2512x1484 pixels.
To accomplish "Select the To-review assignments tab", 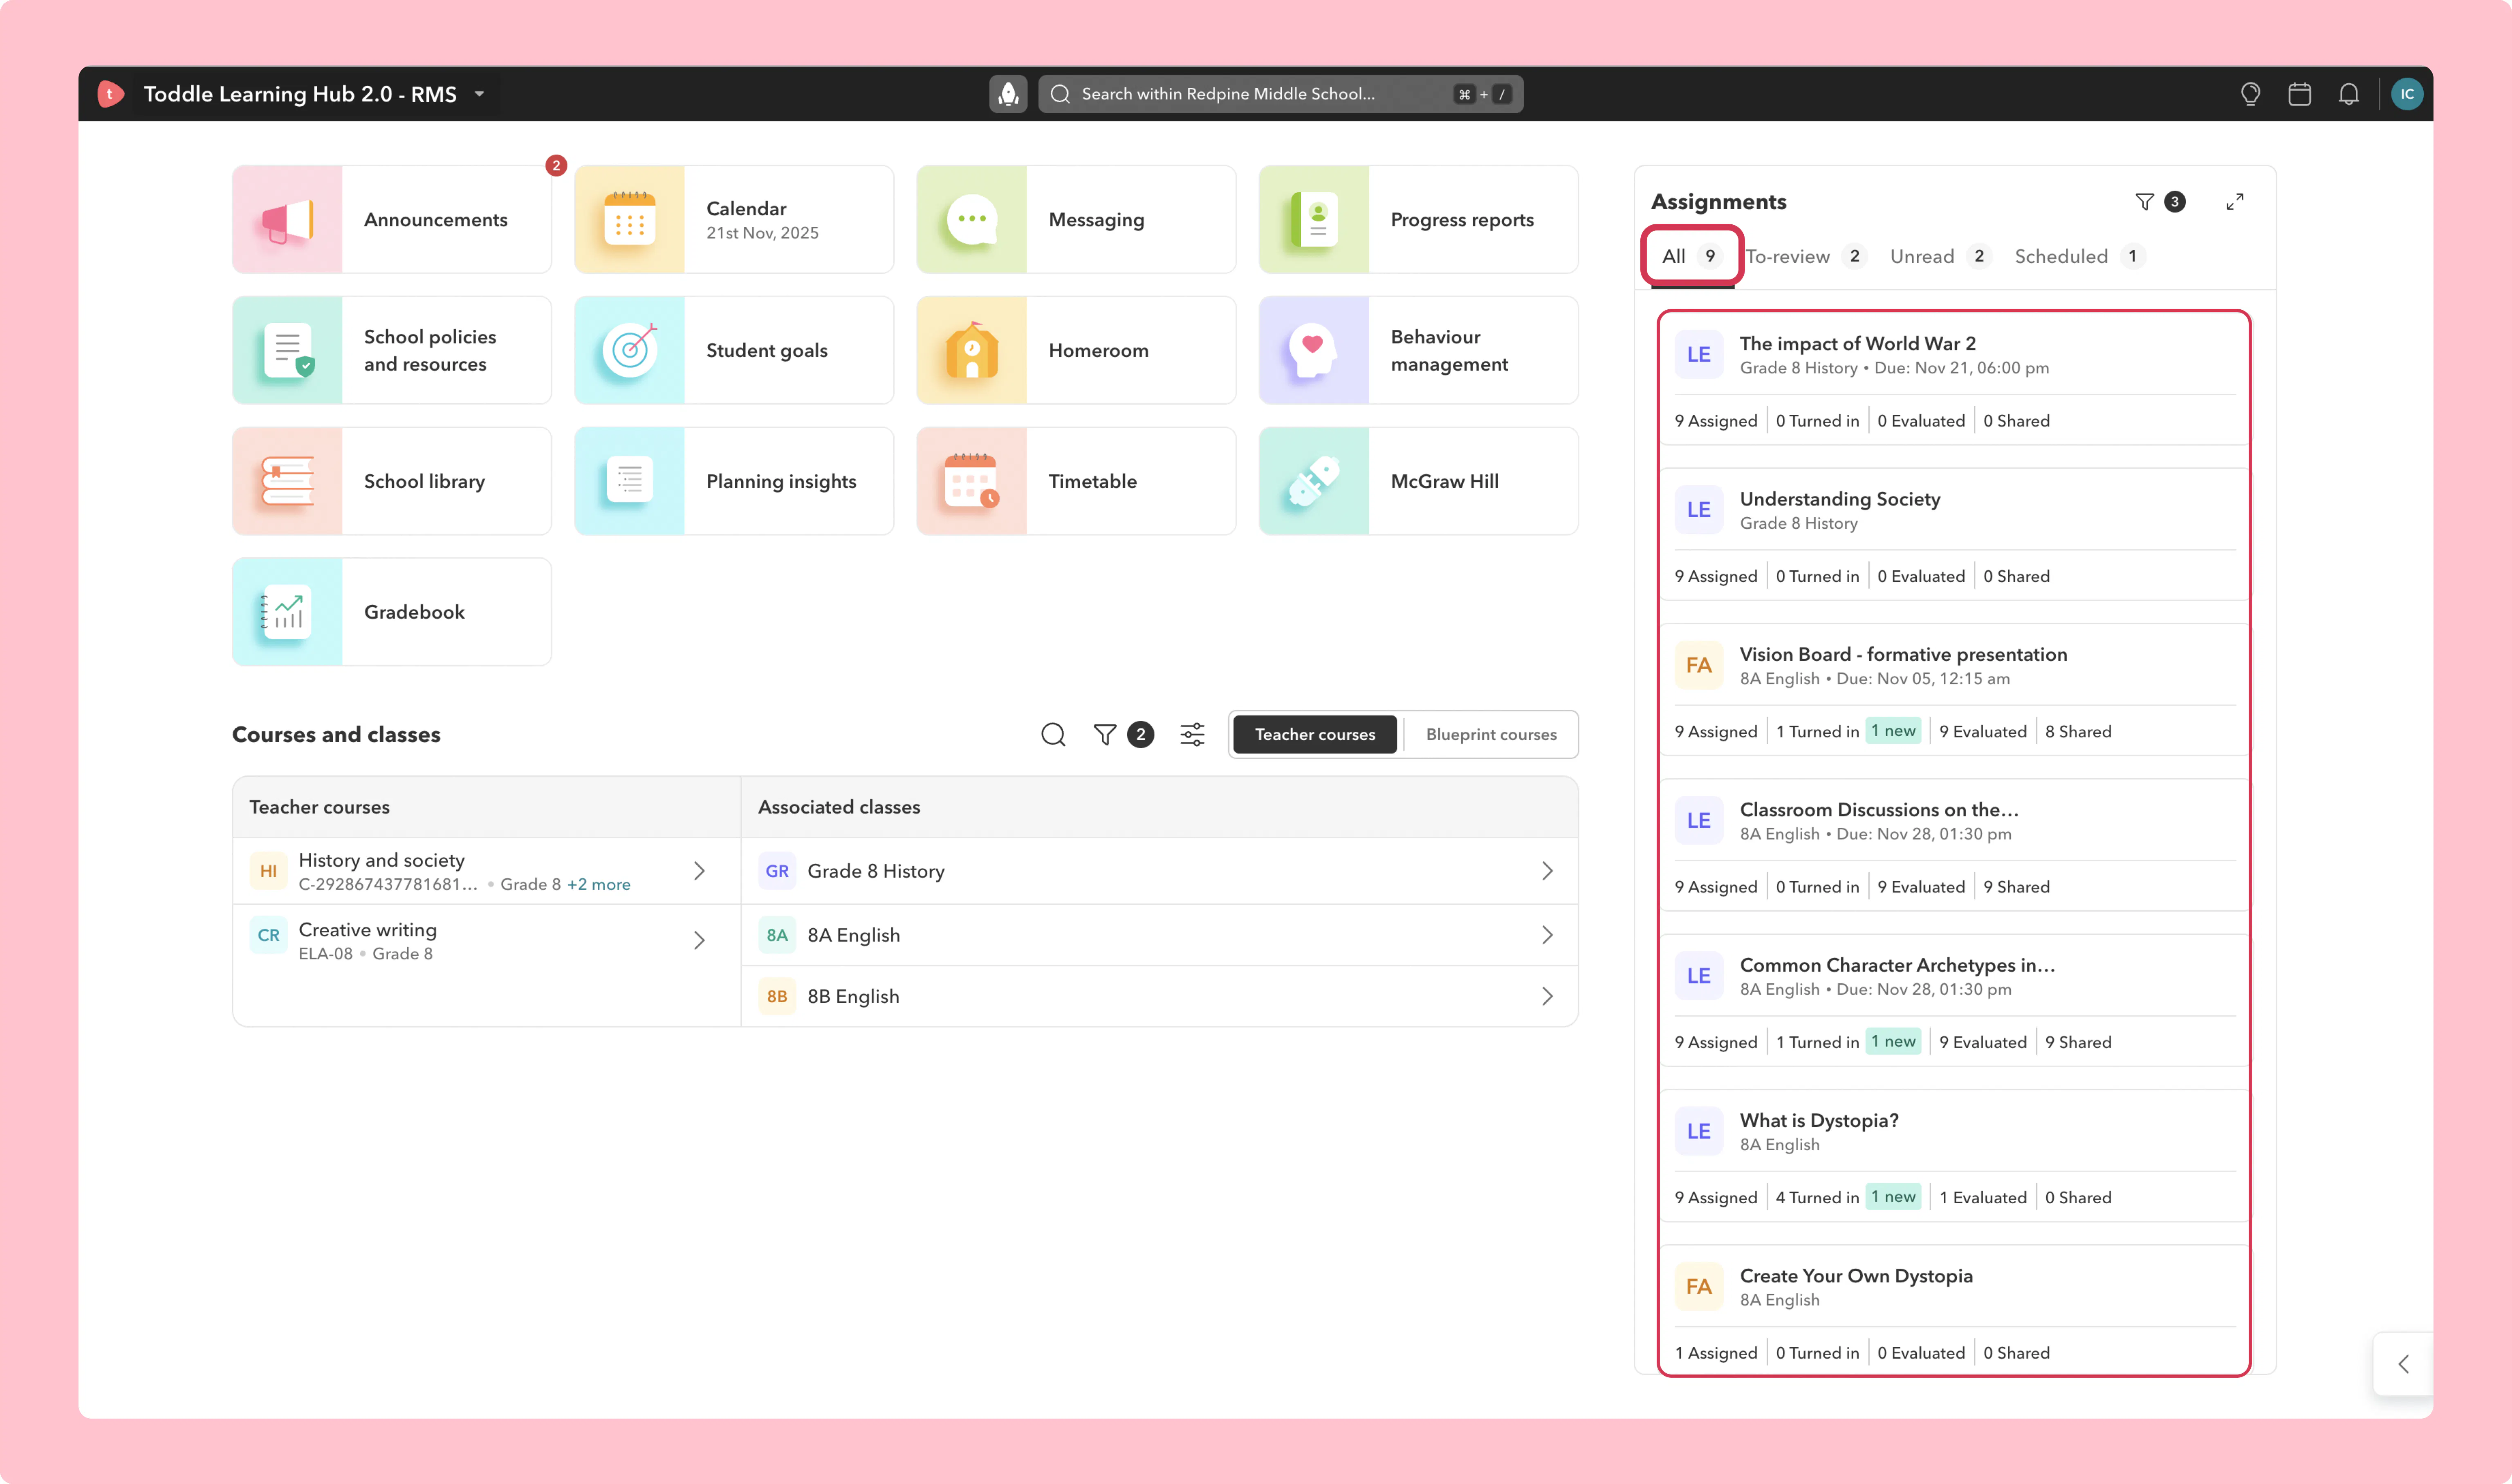I will click(x=1806, y=257).
